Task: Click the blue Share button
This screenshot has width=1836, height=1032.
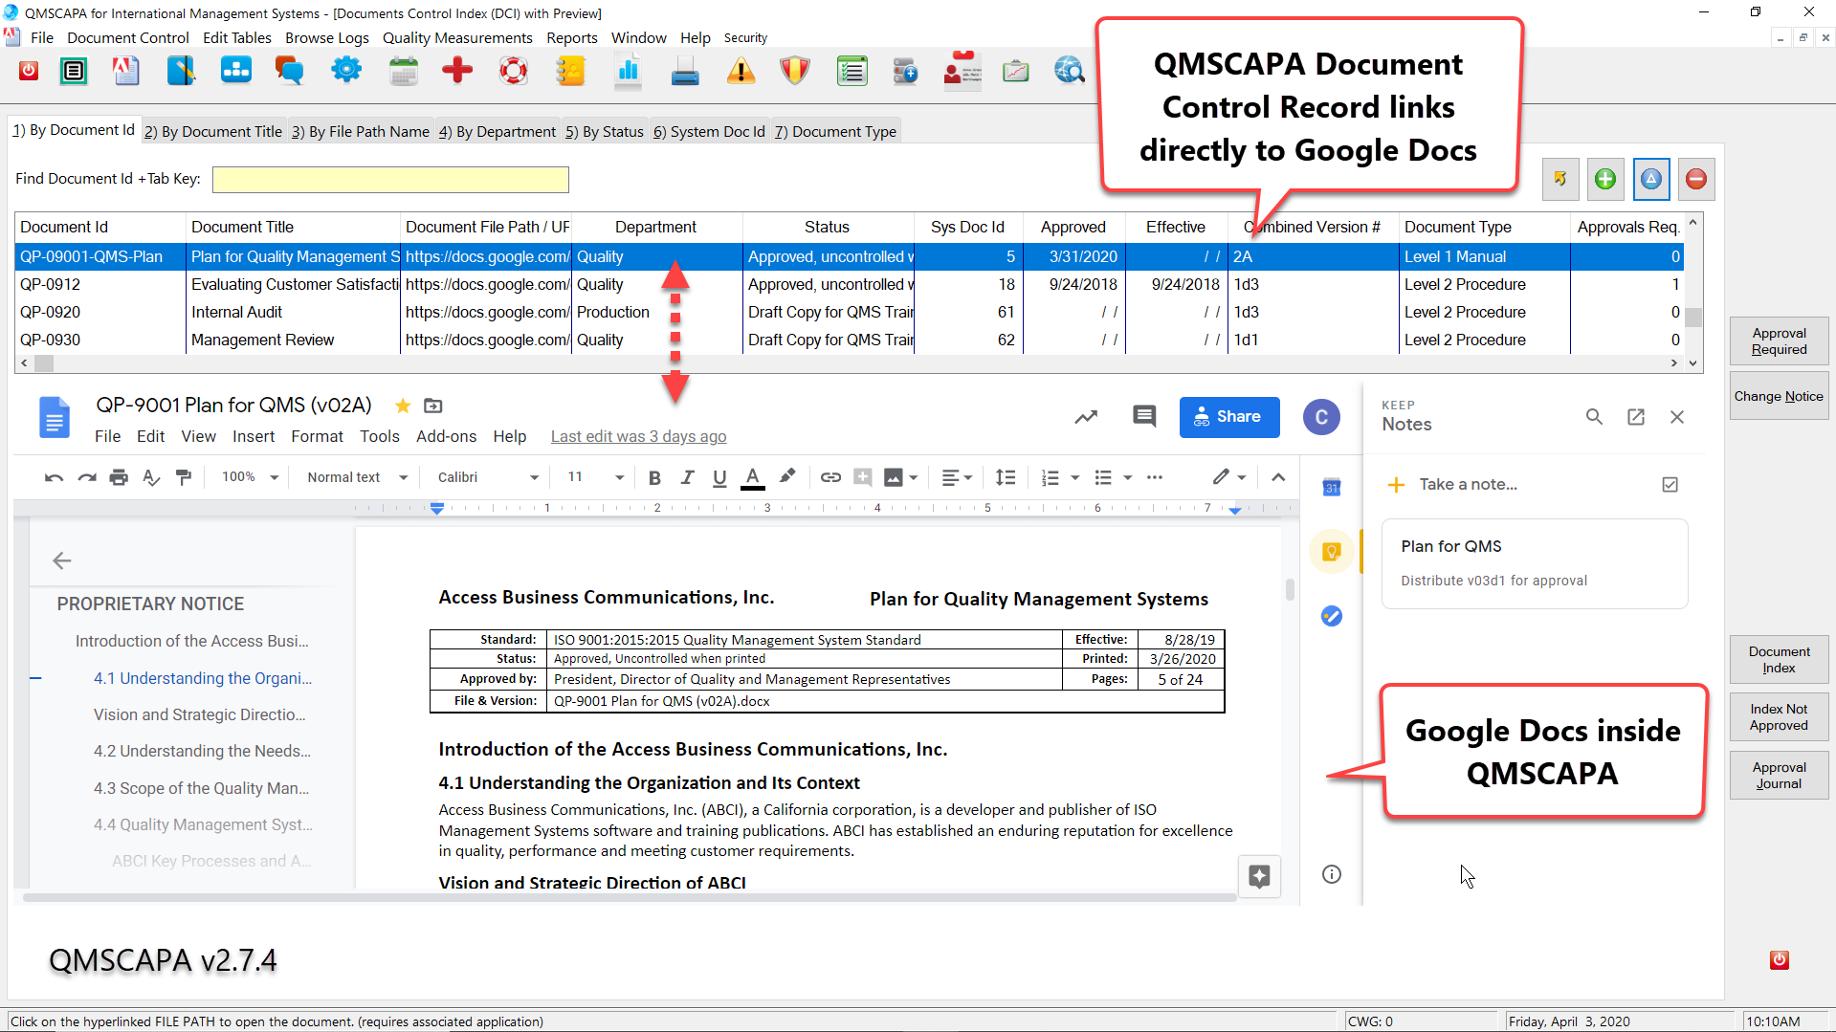Action: tap(1228, 417)
